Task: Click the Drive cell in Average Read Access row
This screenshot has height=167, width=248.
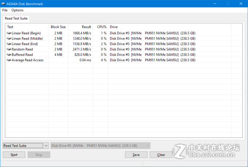Action: (152, 60)
